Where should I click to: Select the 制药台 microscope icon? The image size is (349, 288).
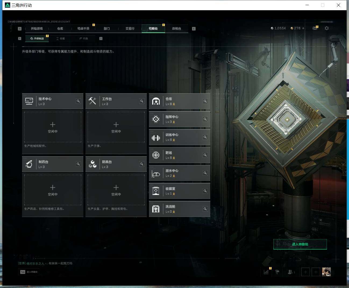pyautogui.click(x=29, y=164)
